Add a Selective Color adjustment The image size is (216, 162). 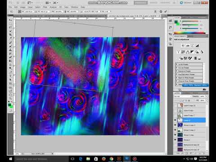(199, 58)
